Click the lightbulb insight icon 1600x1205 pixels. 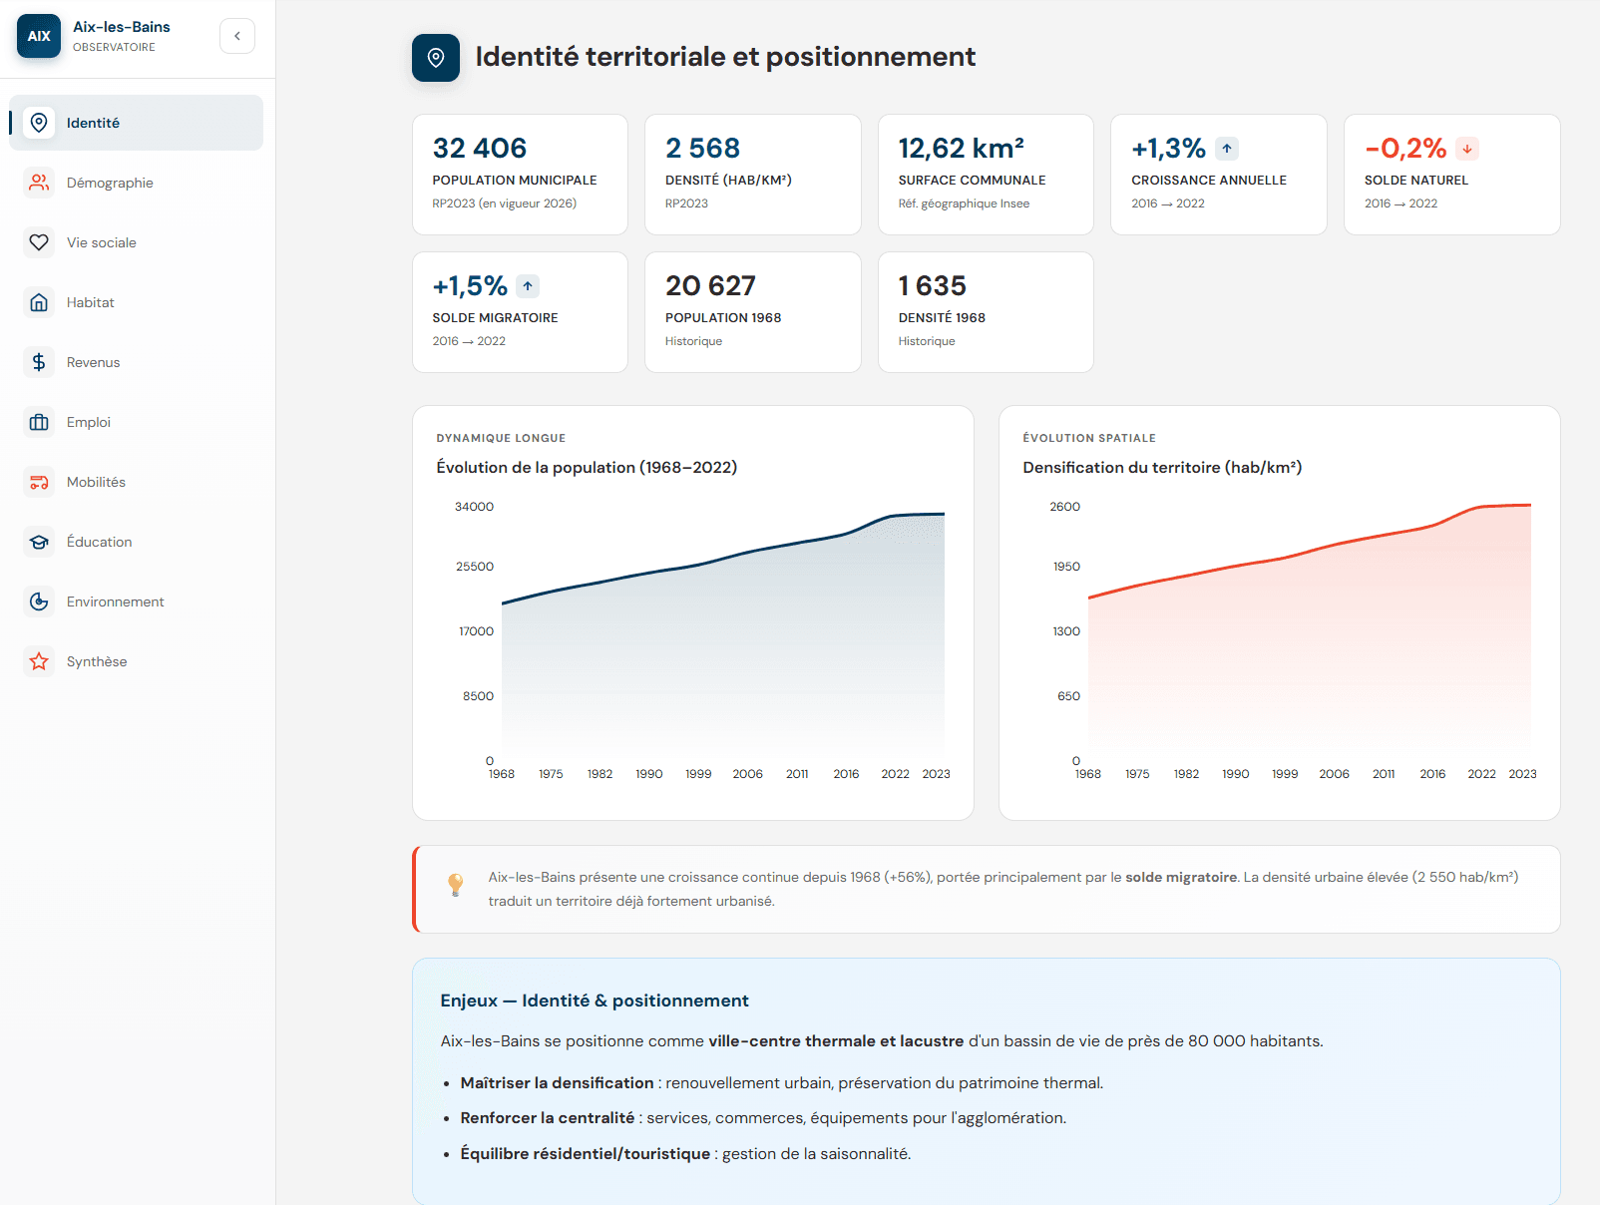pyautogui.click(x=456, y=885)
